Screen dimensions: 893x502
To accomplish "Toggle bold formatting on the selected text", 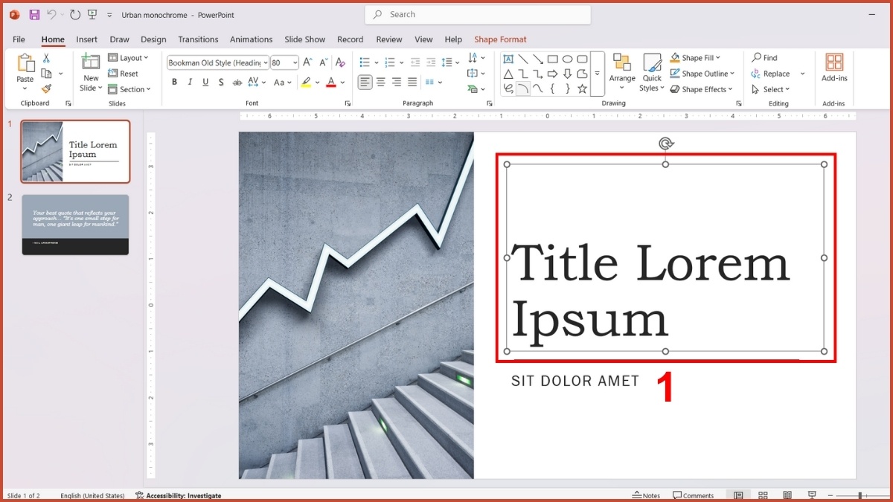I will click(x=174, y=82).
